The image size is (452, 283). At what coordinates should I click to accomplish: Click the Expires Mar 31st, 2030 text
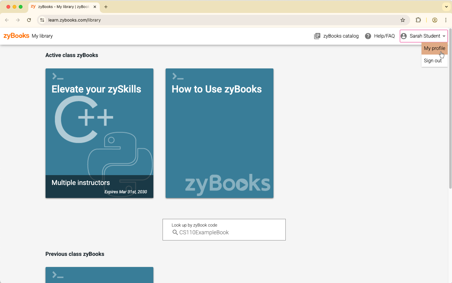126,192
